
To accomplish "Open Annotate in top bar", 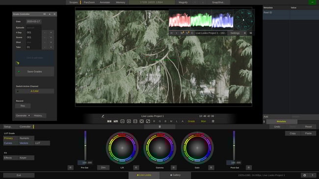I will 105,2.
